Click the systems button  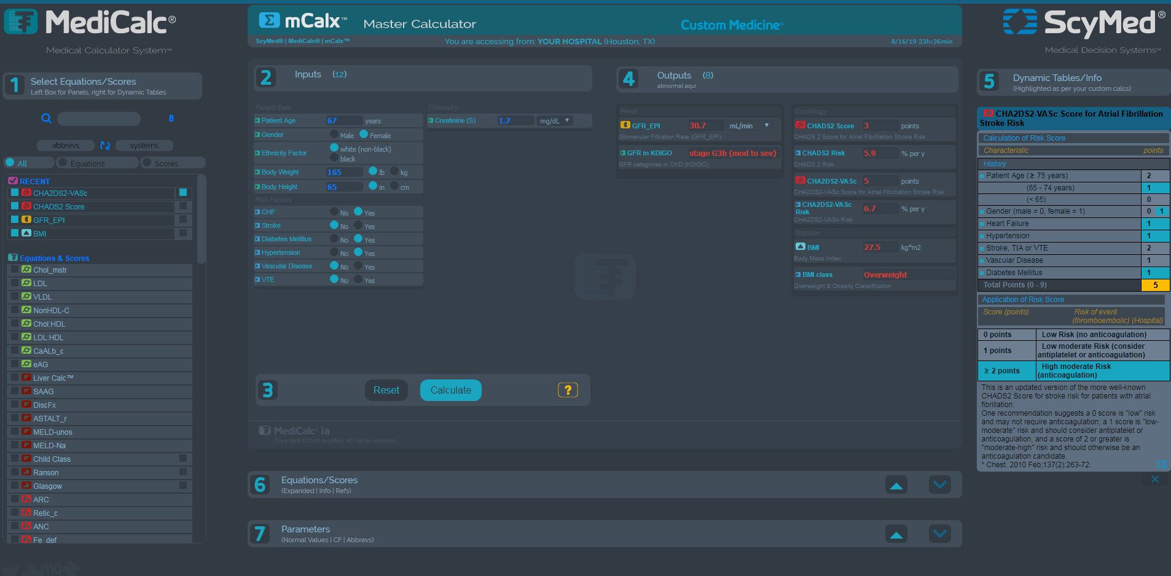pyautogui.click(x=144, y=146)
